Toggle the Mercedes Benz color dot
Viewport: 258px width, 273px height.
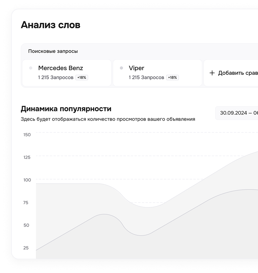pyautogui.click(x=31, y=68)
